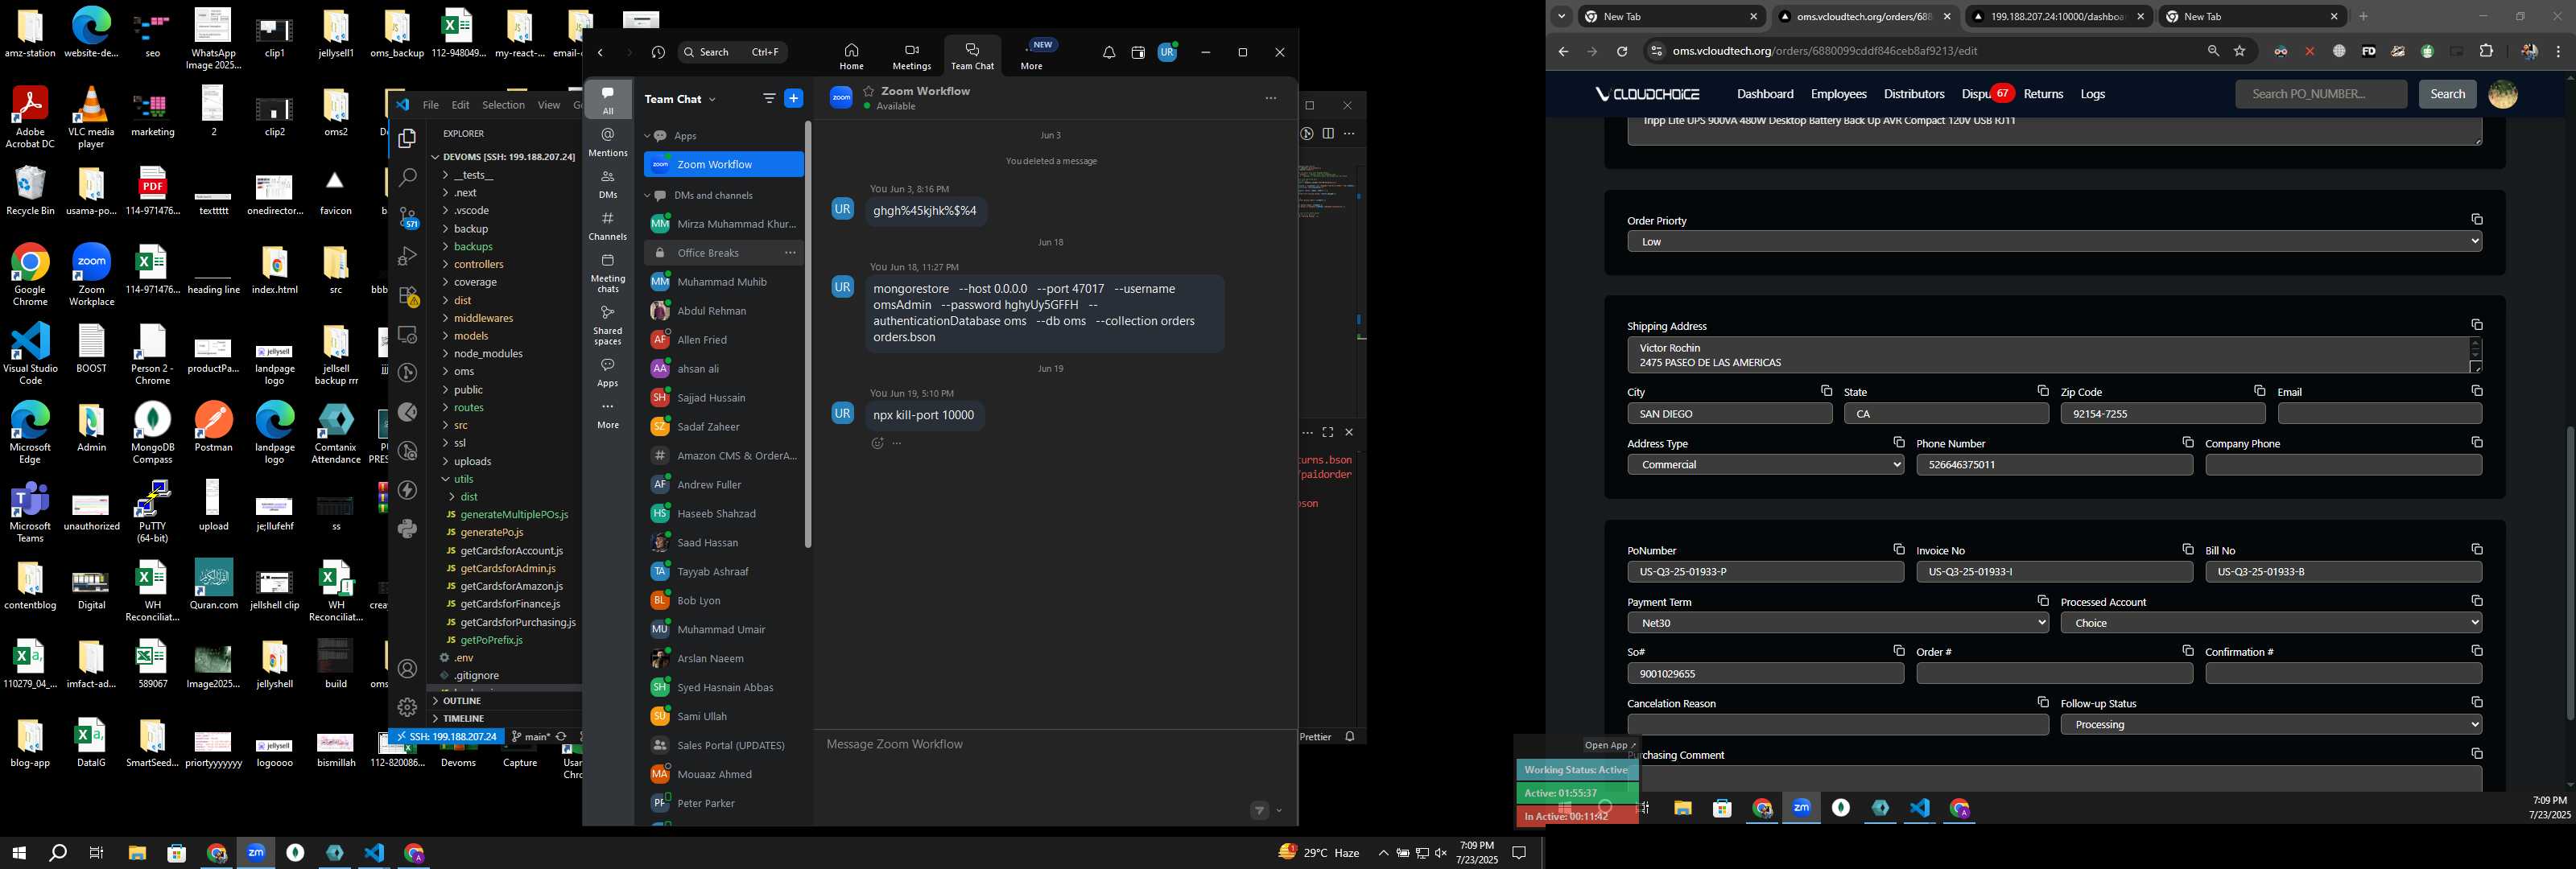The image size is (2576, 869).
Task: Click into Search PO_NUMBER field
Action: coord(2320,94)
